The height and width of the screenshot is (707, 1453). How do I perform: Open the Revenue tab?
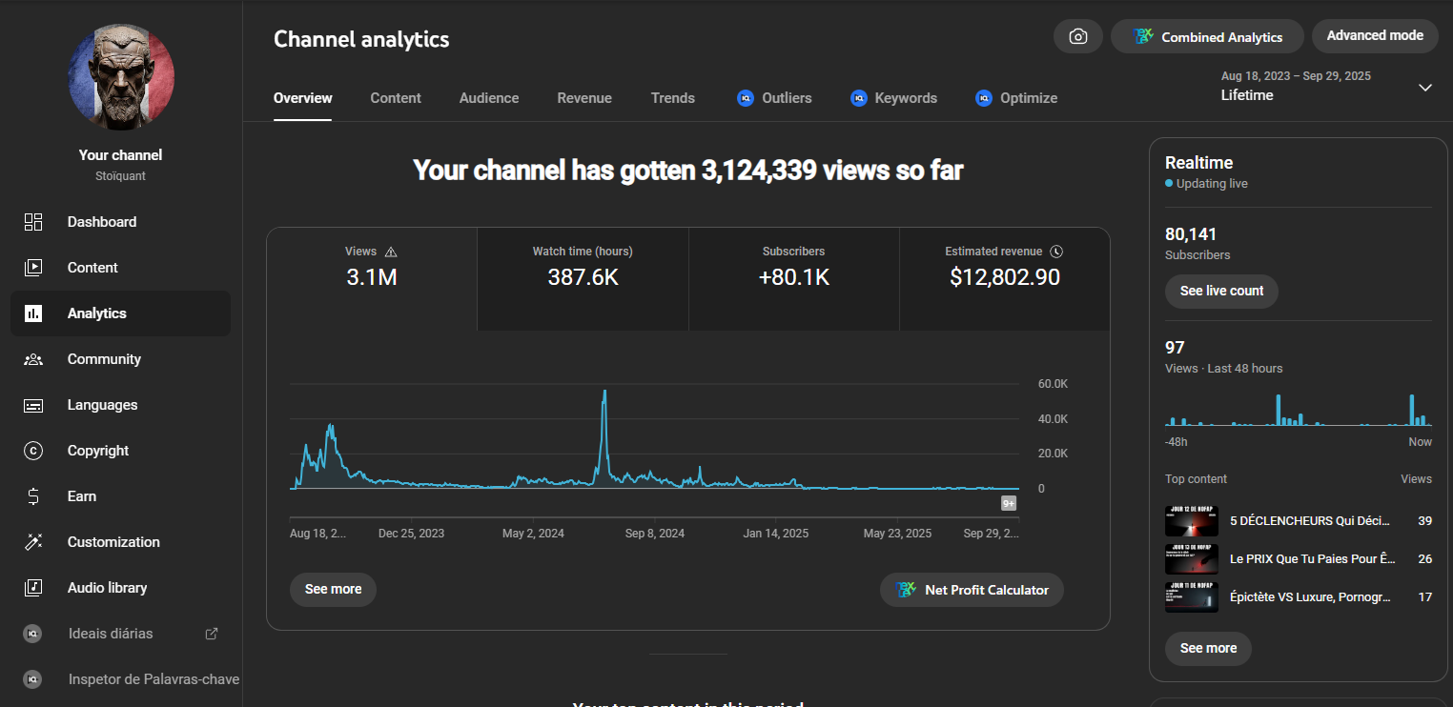pos(584,98)
